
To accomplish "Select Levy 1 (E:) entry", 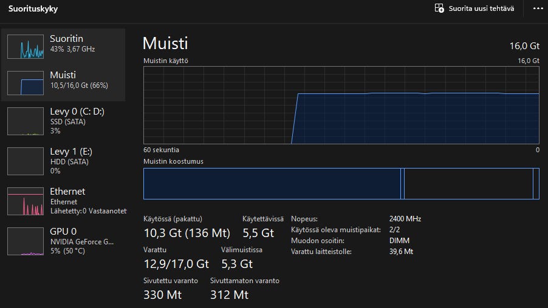I will click(x=71, y=152).
